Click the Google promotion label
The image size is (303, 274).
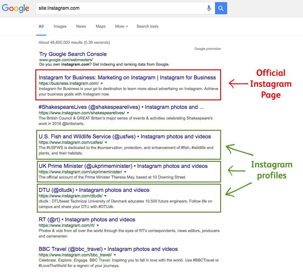coord(208,49)
